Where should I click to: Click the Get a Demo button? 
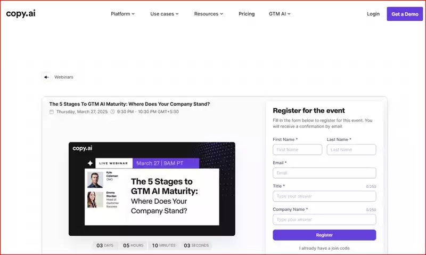pyautogui.click(x=405, y=14)
